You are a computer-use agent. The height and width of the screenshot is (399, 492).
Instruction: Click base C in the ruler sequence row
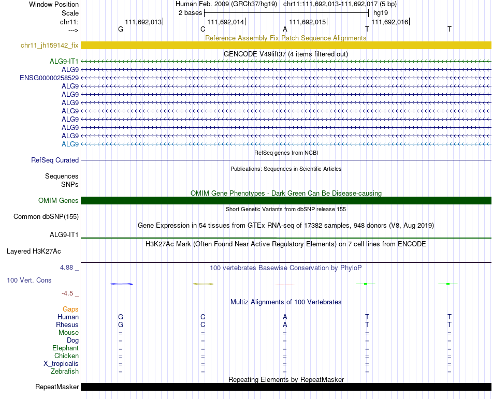(x=202, y=29)
